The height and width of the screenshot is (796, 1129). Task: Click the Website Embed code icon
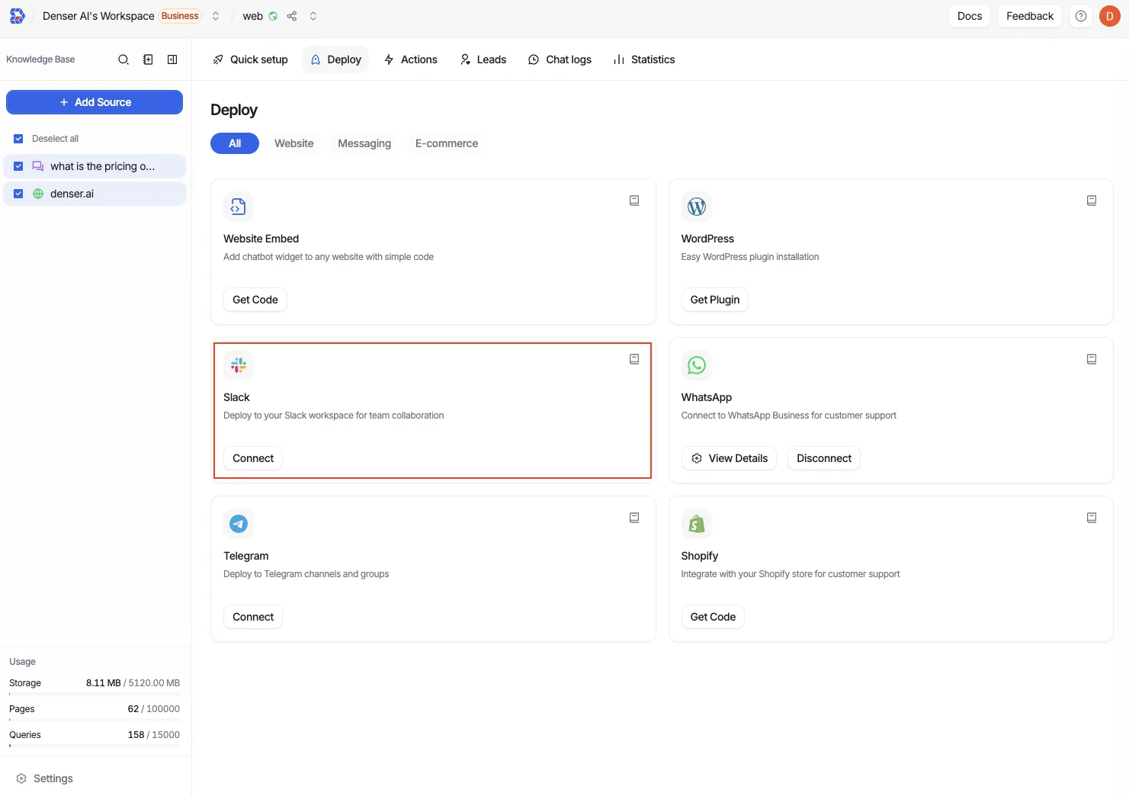point(239,207)
